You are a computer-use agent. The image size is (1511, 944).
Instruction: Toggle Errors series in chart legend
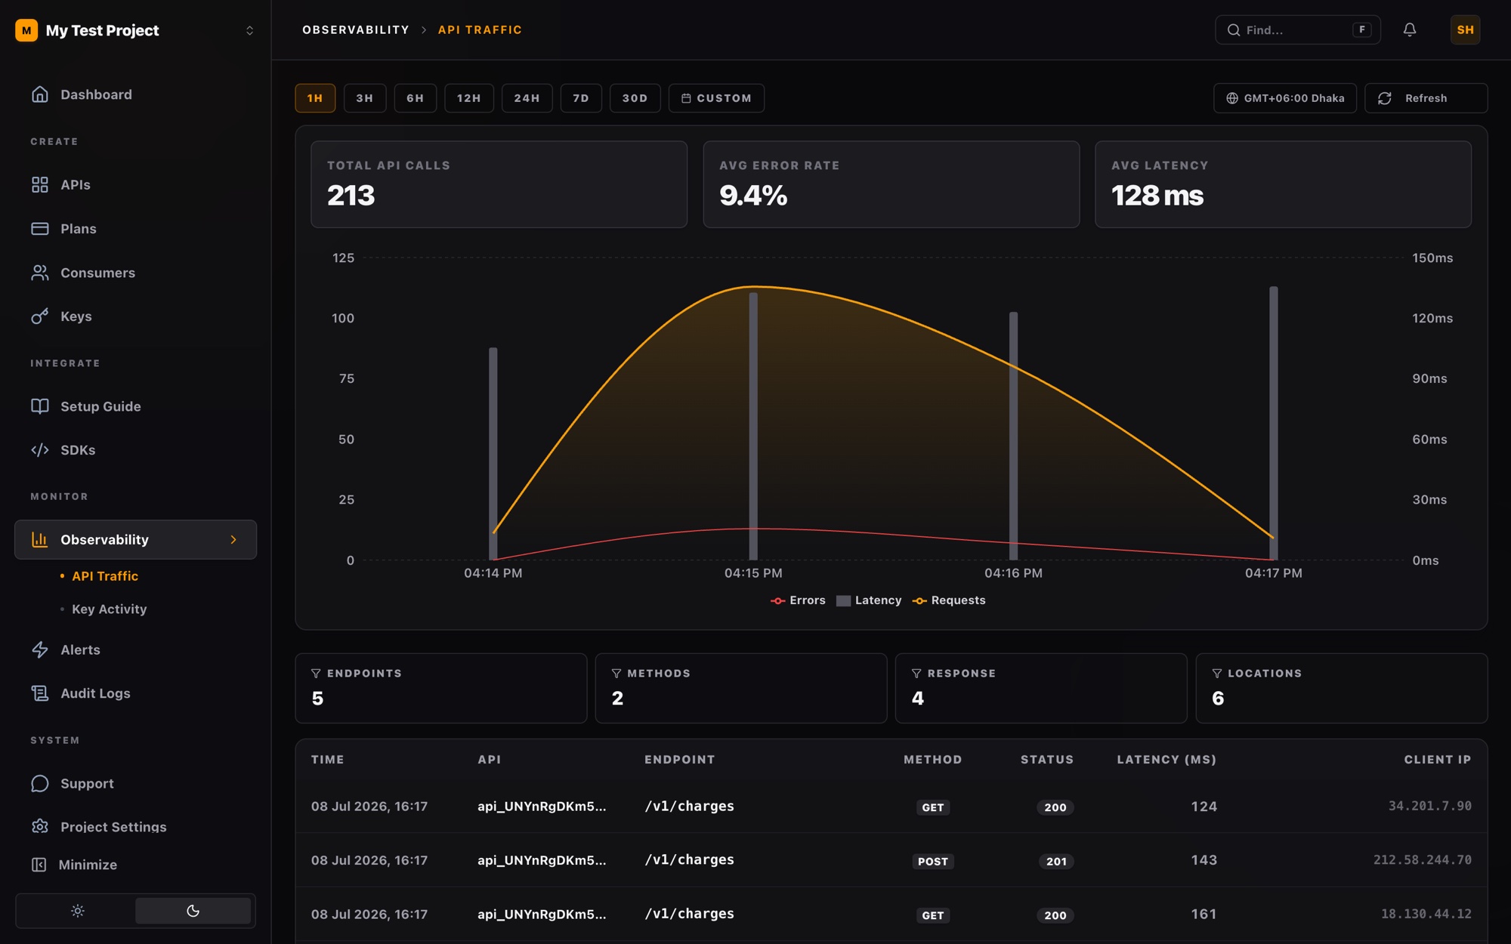[798, 600]
